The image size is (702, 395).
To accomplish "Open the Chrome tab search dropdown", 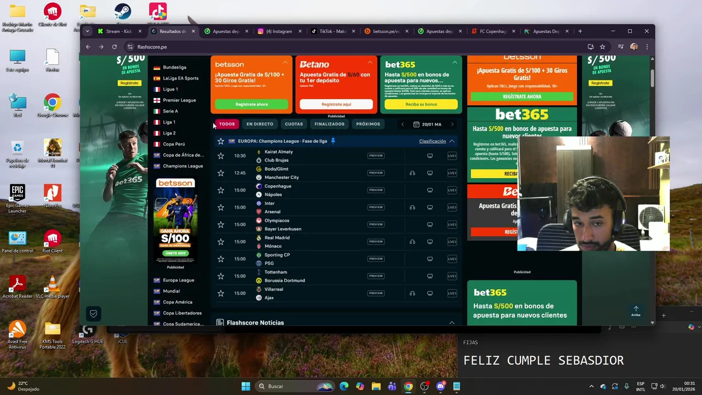I will pos(87,31).
